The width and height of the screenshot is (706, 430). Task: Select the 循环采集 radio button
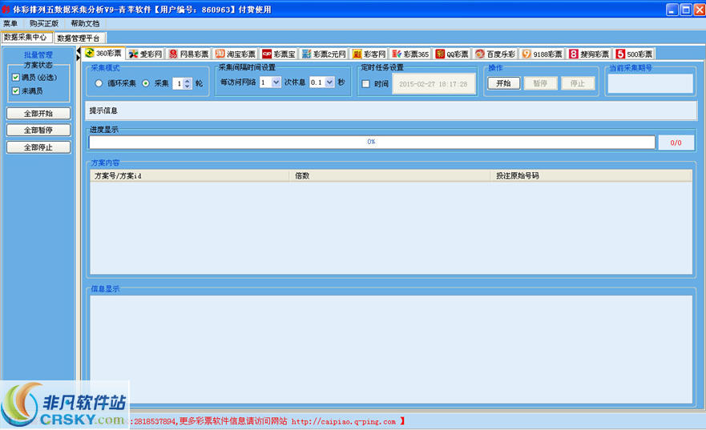pos(99,83)
